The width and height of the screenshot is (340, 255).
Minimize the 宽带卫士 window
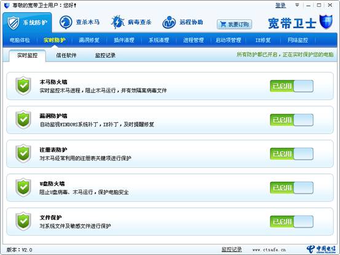[308, 6]
